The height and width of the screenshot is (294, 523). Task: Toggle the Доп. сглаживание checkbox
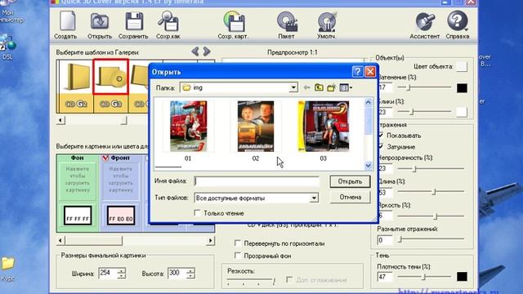(x=289, y=279)
